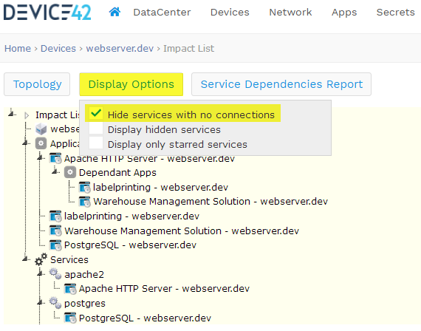The width and height of the screenshot is (421, 331).
Task: Click the apache2 service gear icon
Action: coord(55,274)
